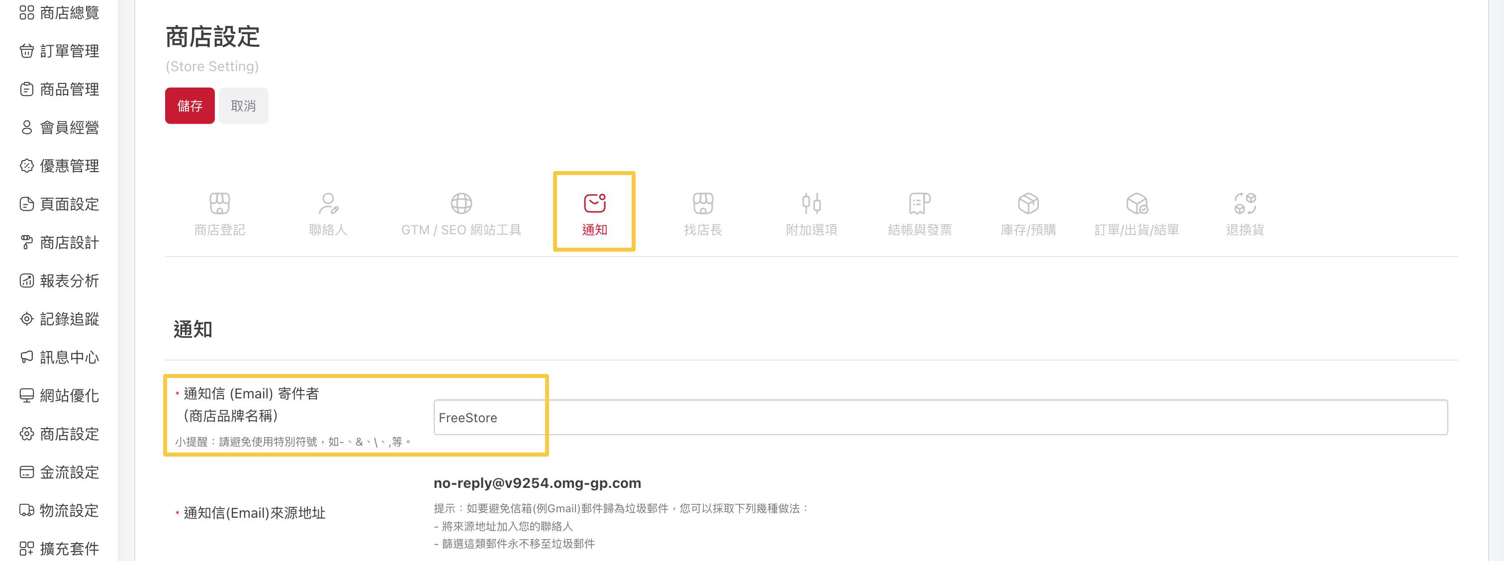Screen dimensions: 1504x561
Task: Click the FreeStore sender name field
Action: (940, 417)
